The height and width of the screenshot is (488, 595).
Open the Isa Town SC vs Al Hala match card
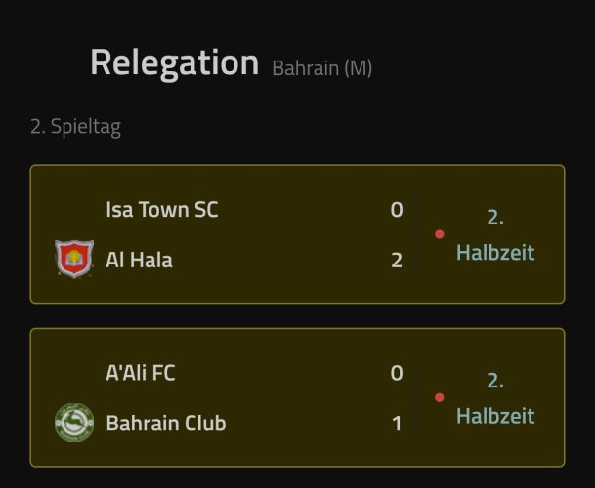[x=297, y=234]
